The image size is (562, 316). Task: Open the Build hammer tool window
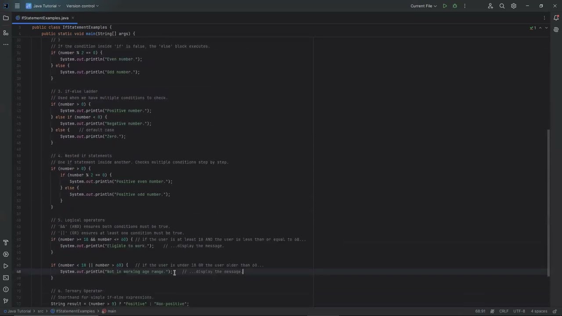6,243
